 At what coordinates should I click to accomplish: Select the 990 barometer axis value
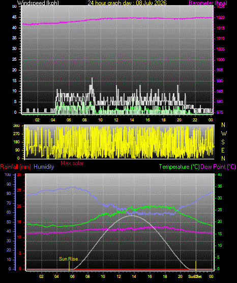220,81
